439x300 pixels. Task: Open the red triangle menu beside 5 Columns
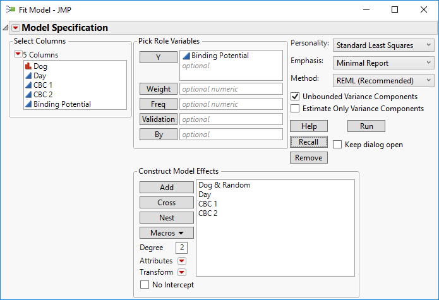(18, 54)
